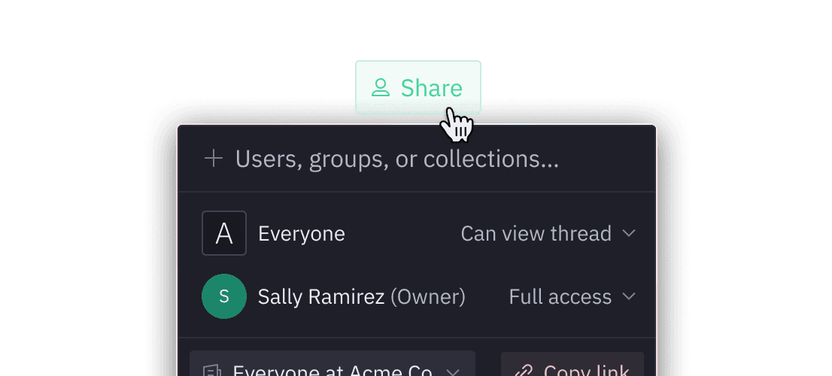Open the 'Full access' permission dropdown
832x376 pixels.
point(572,297)
